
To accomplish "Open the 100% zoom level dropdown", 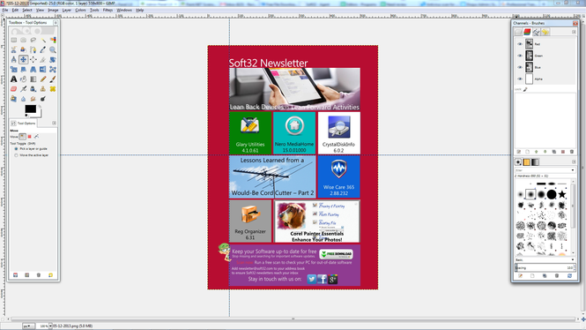I will 50,326.
